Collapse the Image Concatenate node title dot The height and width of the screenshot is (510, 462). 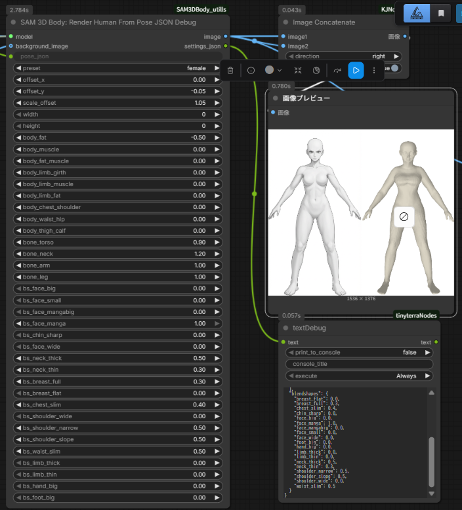(285, 22)
